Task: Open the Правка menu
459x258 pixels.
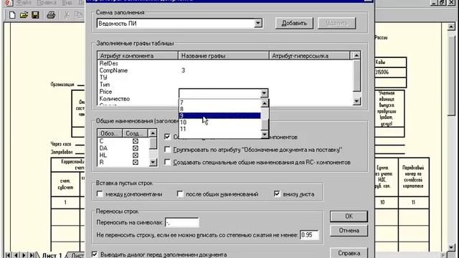Action: pos(47,3)
